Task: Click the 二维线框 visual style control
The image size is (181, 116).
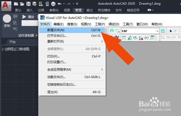Action: 22,49
